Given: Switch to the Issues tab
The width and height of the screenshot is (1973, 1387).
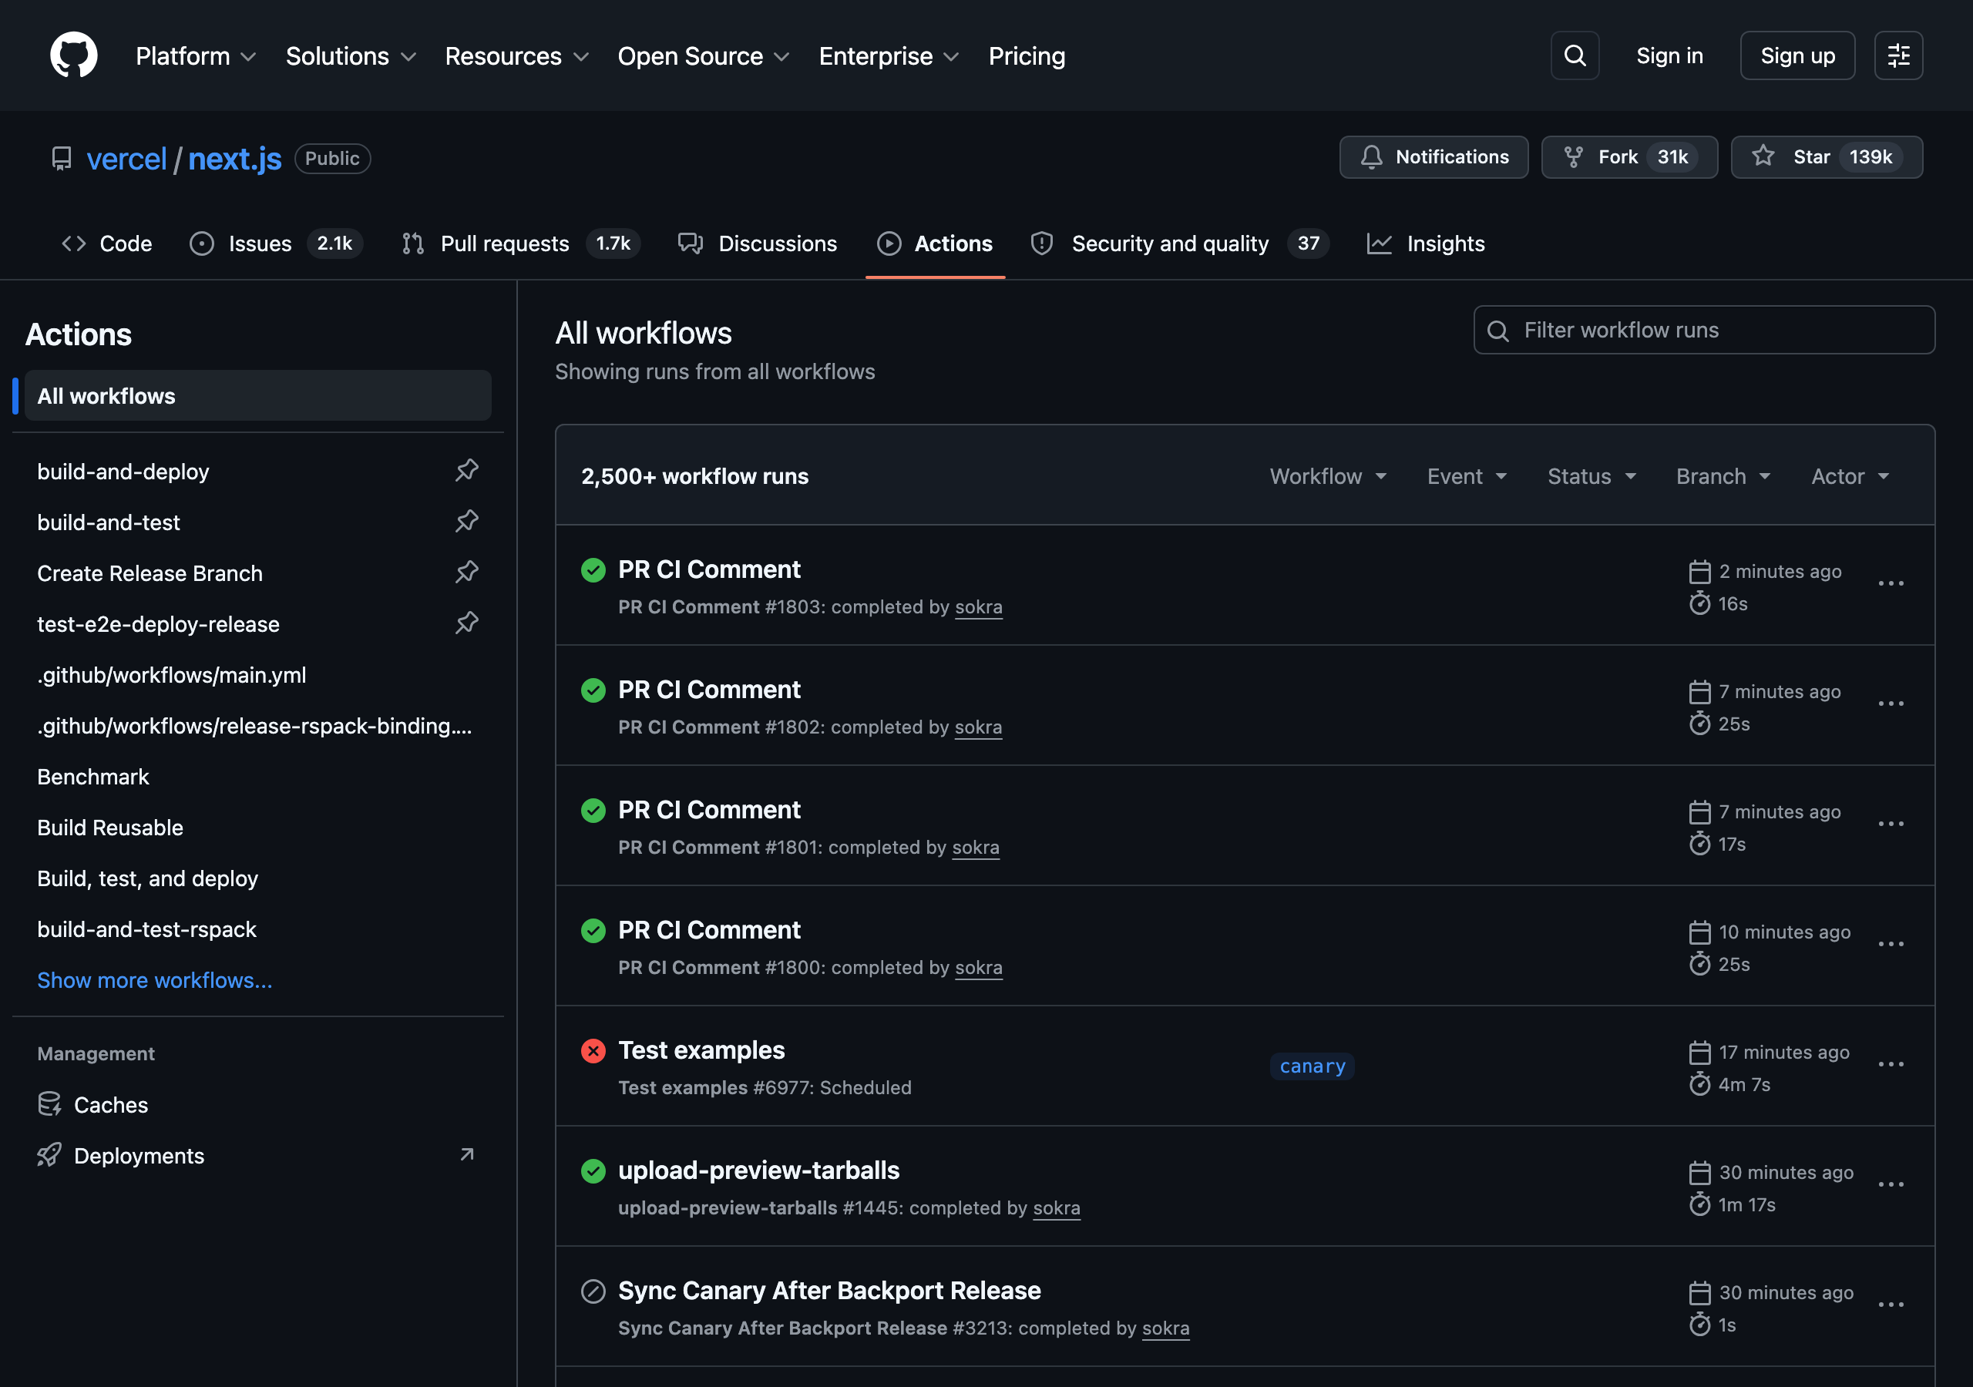Looking at the screenshot, I should tap(276, 244).
